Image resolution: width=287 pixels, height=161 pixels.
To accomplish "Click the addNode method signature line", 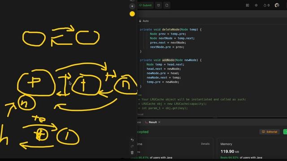I will (x=170, y=60).
